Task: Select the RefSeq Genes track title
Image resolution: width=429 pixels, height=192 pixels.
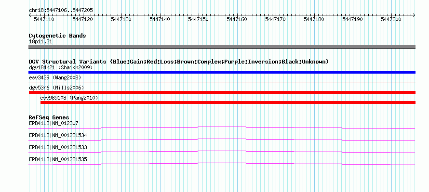Action: coord(49,118)
